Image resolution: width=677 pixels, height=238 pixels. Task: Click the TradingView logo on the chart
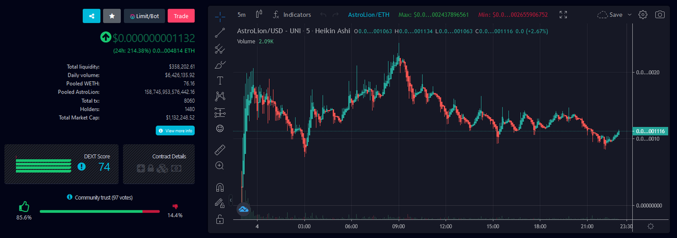coord(244,209)
